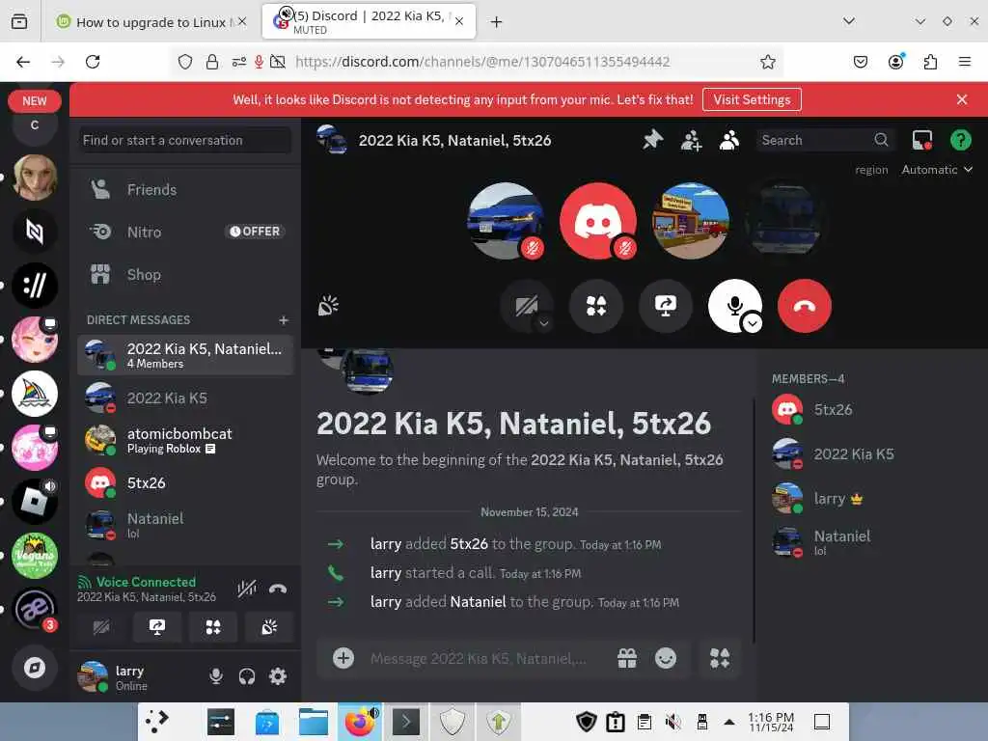Open the gift icon in the message bar
This screenshot has height=741, width=988.
click(627, 658)
